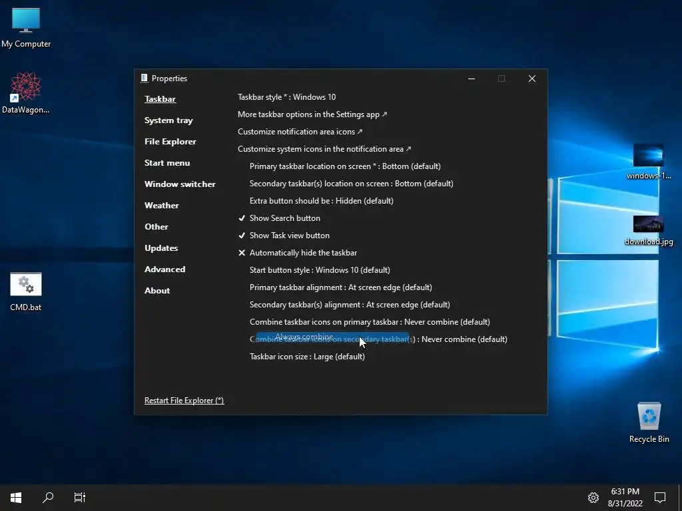This screenshot has height=511, width=682.
Task: Go to the Start menu section
Action: pyautogui.click(x=167, y=163)
